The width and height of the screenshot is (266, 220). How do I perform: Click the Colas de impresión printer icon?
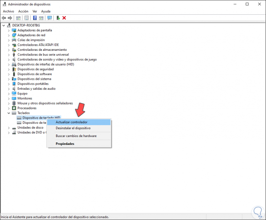(x=14, y=40)
